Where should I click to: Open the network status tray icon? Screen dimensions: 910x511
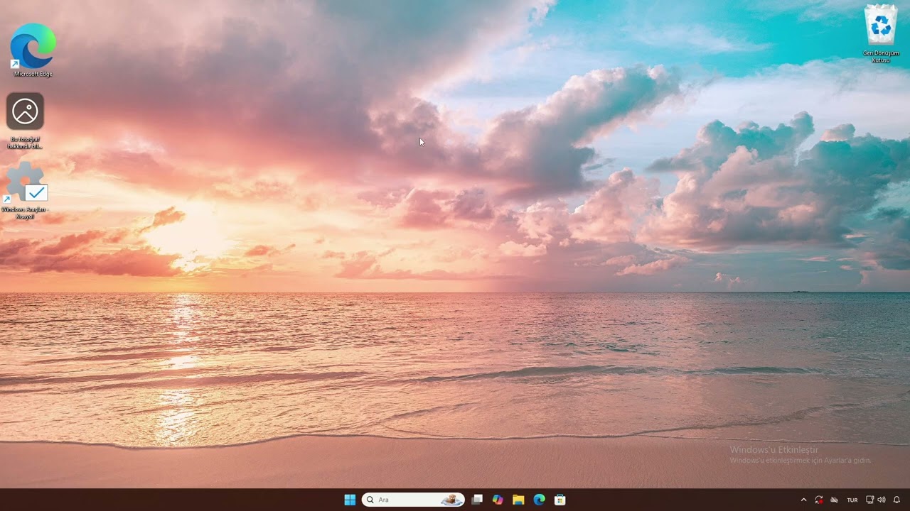(x=870, y=500)
